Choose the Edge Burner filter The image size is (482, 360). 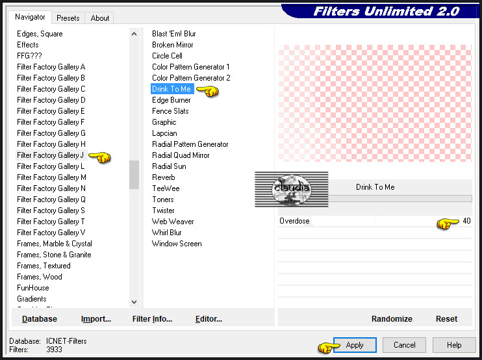(171, 100)
